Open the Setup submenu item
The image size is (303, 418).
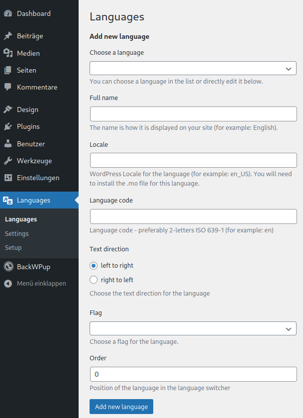click(x=13, y=248)
